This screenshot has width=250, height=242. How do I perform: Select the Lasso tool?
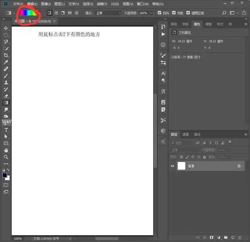click(x=6, y=42)
